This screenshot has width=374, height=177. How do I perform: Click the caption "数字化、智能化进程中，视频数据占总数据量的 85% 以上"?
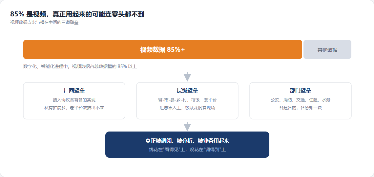pyautogui.click(x=80, y=67)
